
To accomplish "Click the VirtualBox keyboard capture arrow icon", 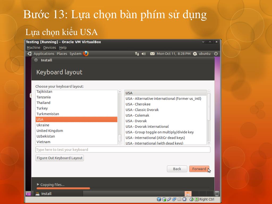I will [x=197, y=199].
